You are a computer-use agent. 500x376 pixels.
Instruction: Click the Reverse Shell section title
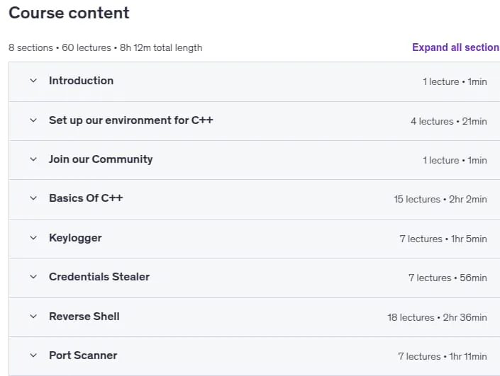(84, 317)
